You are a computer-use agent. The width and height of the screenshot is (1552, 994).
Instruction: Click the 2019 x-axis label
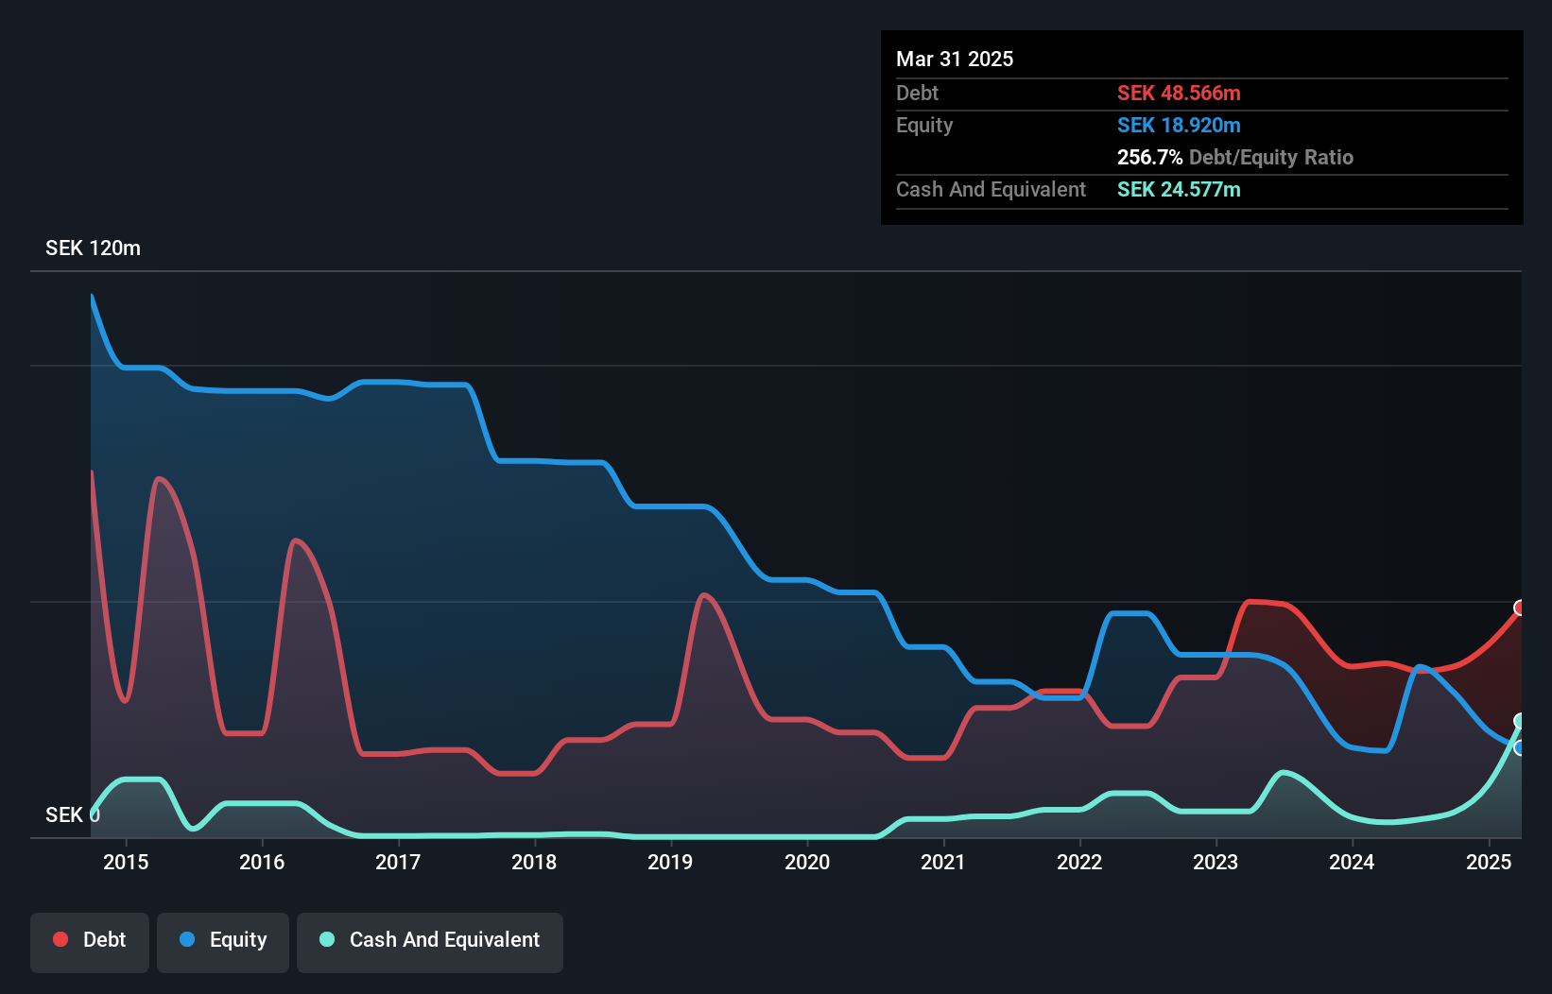(x=670, y=862)
